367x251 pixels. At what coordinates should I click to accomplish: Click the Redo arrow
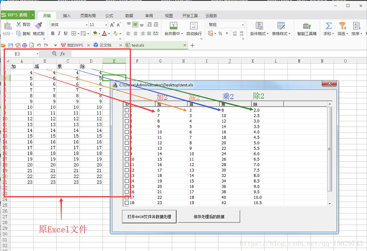click(46, 45)
